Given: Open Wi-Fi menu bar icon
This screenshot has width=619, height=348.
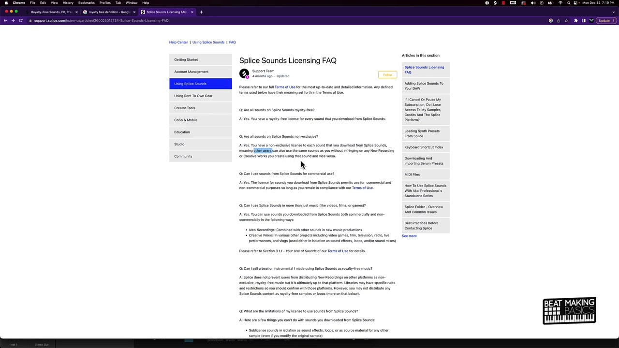Looking at the screenshot, I should click(x=560, y=3).
